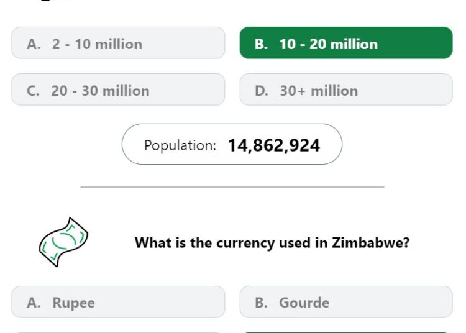The width and height of the screenshot is (466, 333).
Task: Click the 'D.' label of 30+ million
Action: (262, 91)
